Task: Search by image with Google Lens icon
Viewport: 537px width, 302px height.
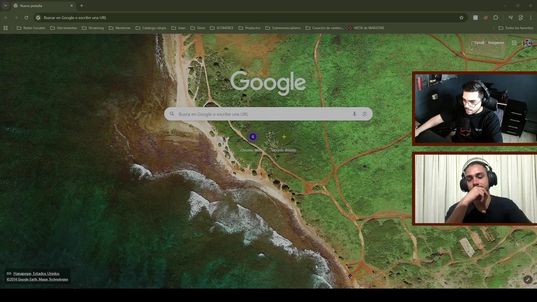Action: 365,114
